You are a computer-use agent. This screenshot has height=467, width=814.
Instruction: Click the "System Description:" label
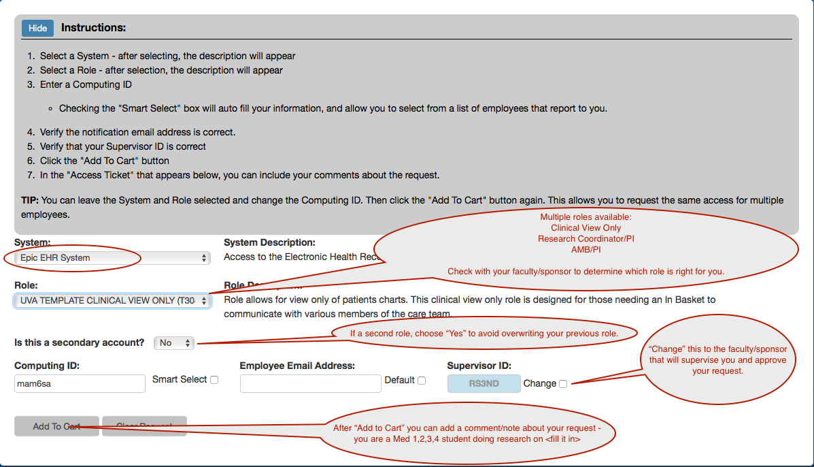269,242
